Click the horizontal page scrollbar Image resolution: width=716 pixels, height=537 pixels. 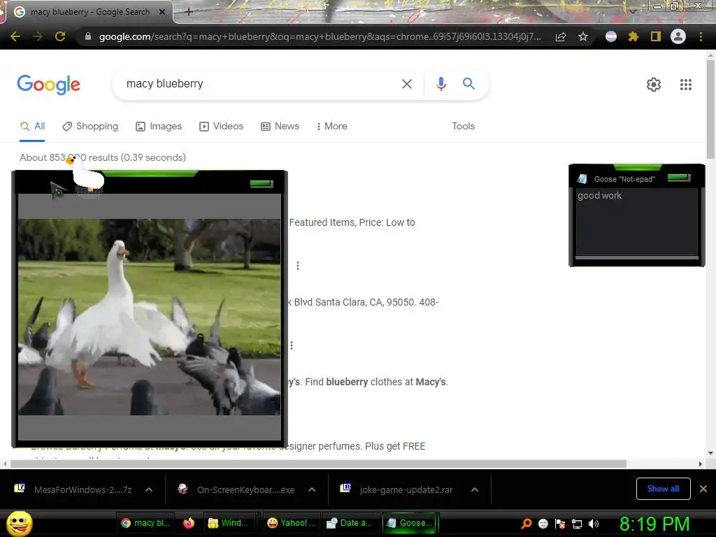[x=318, y=464]
